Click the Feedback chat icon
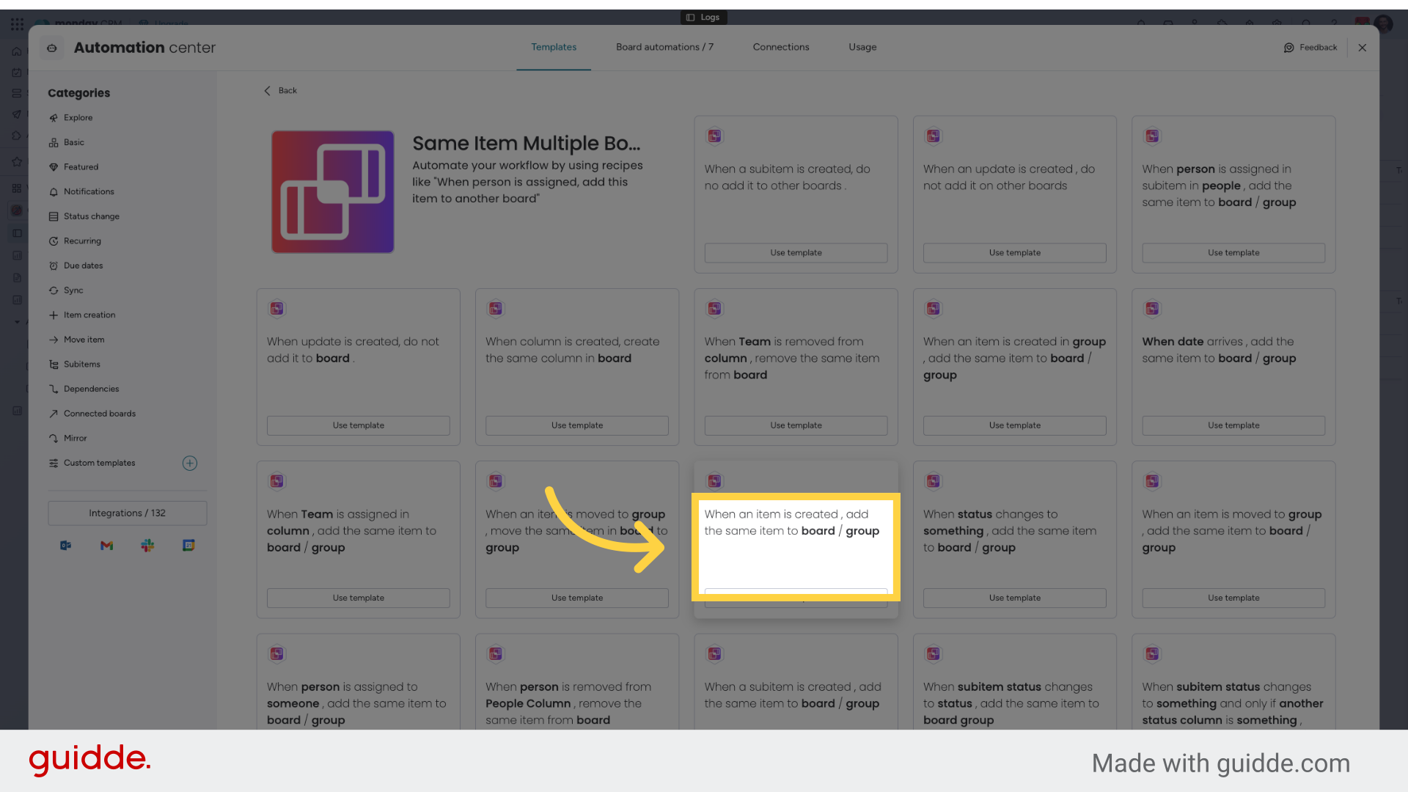This screenshot has height=792, width=1408. click(1289, 48)
